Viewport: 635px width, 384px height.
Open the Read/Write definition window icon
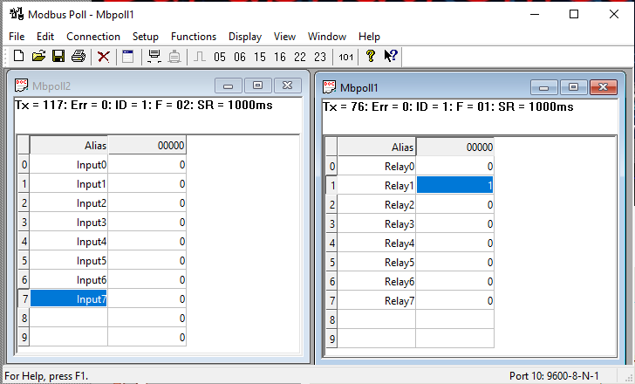point(128,57)
